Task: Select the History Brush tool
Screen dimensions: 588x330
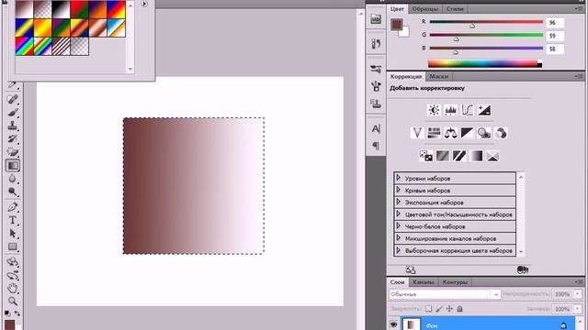Action: pos(12,138)
